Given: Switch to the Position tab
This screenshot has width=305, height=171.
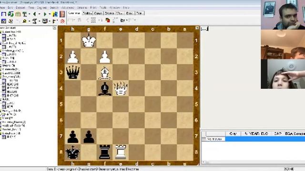Looking at the screenshot, I should coord(87,13).
